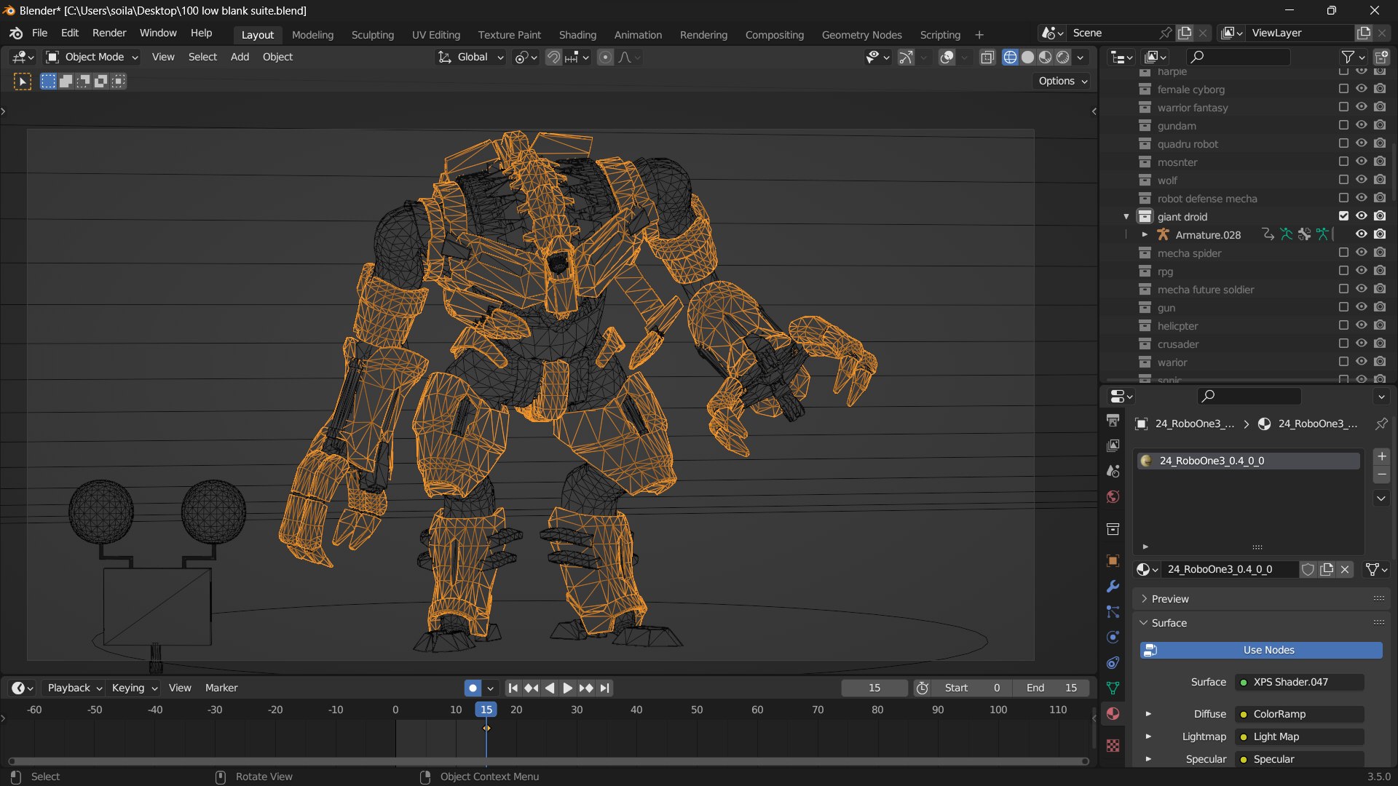Open the Material properties tab icon

1113,713
